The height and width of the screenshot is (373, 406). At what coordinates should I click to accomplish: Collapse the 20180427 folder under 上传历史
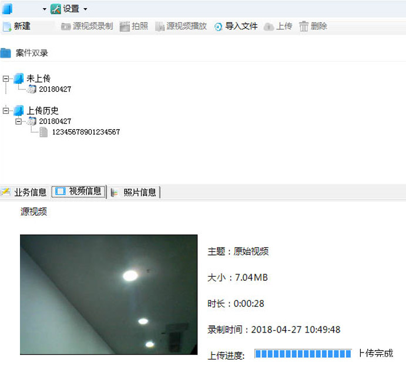(x=18, y=121)
